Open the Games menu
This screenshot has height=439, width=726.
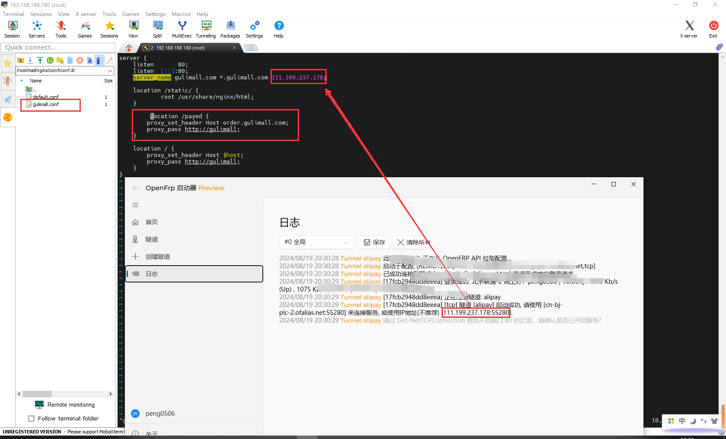[x=131, y=14]
